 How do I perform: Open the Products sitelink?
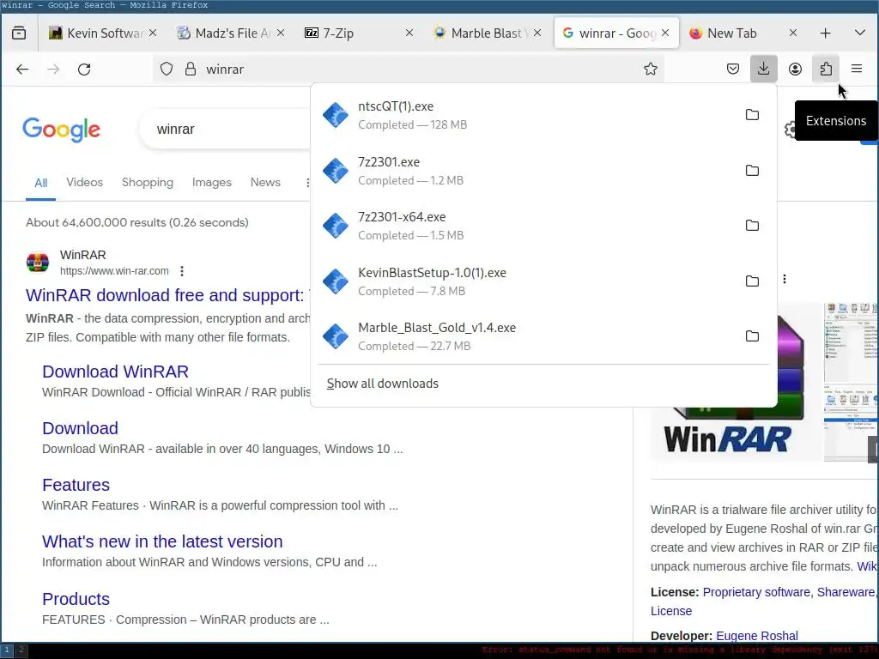pyautogui.click(x=76, y=598)
